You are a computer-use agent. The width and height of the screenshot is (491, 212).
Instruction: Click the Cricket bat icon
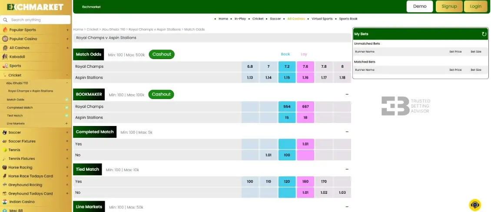pyautogui.click(x=4, y=75)
